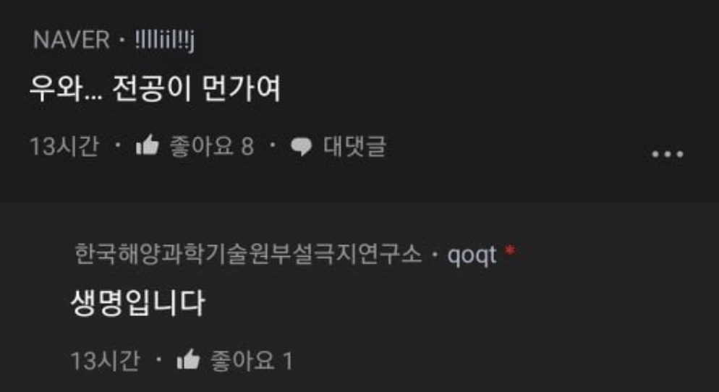Select the reply text 생명입니다

point(137,303)
